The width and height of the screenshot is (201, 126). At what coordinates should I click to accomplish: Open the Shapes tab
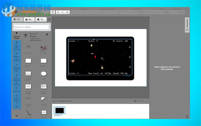17,20
